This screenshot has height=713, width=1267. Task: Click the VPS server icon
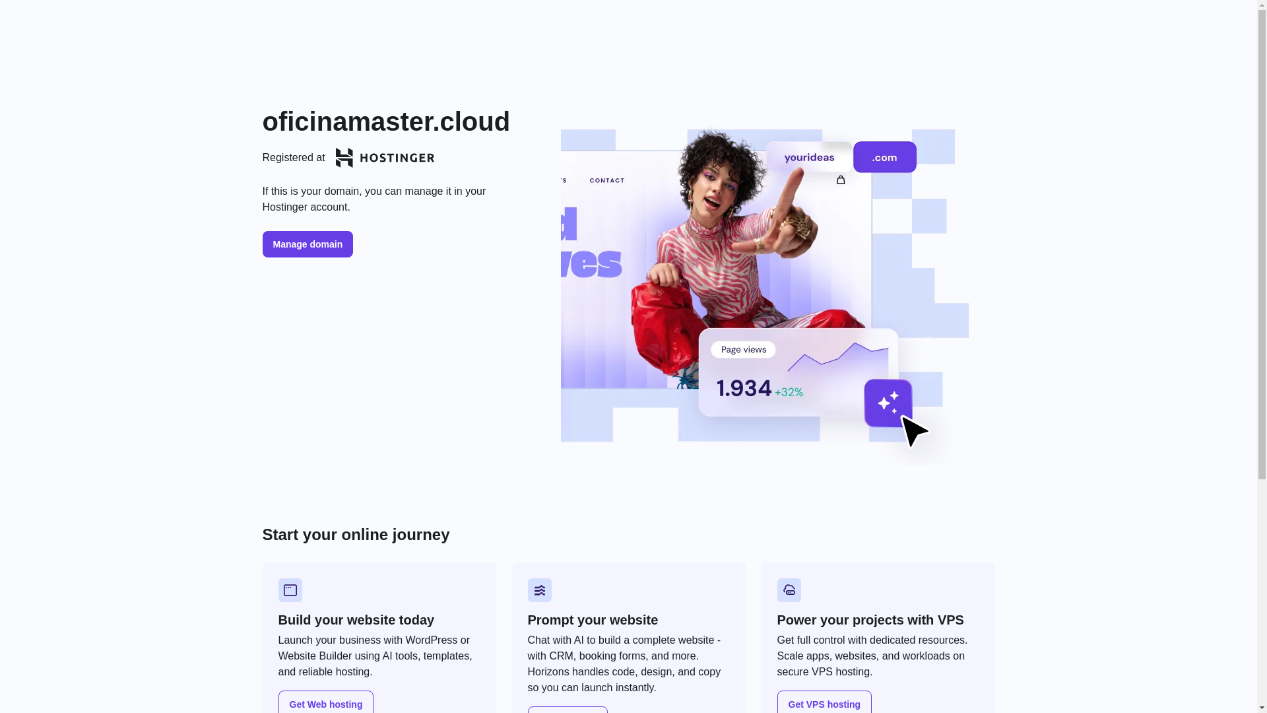(789, 590)
